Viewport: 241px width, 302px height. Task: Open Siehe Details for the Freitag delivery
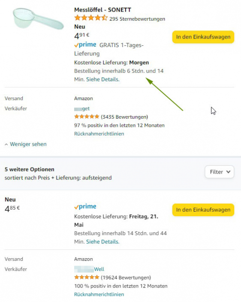click(102, 242)
